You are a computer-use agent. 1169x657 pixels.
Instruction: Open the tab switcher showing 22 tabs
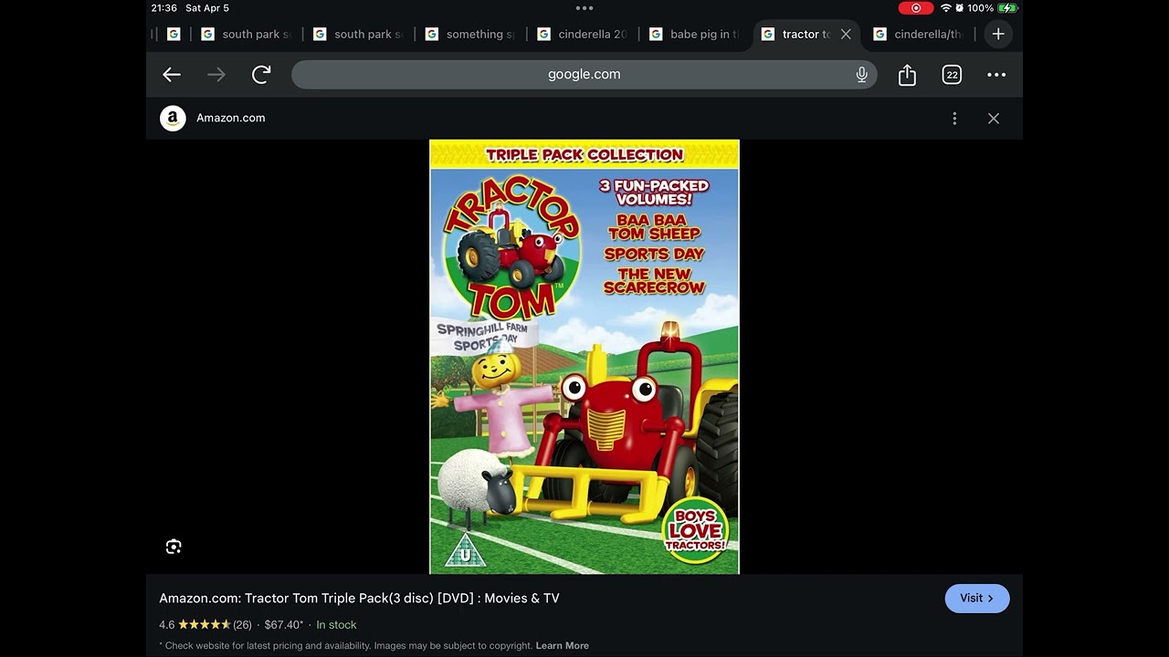pos(952,75)
